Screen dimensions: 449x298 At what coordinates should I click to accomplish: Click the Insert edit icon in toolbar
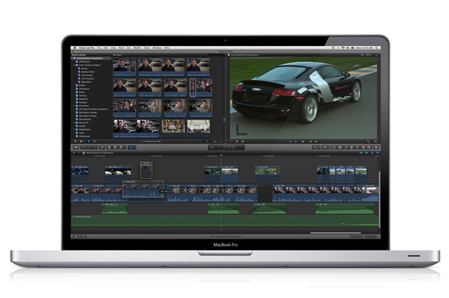coord(115,147)
